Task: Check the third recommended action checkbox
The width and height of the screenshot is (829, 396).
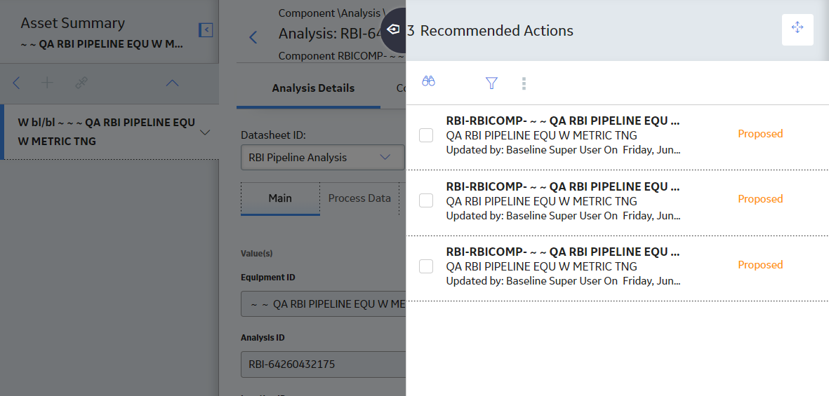Action: tap(426, 266)
